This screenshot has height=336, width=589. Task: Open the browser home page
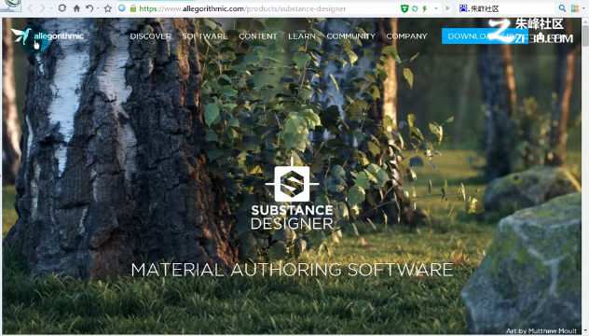76,8
